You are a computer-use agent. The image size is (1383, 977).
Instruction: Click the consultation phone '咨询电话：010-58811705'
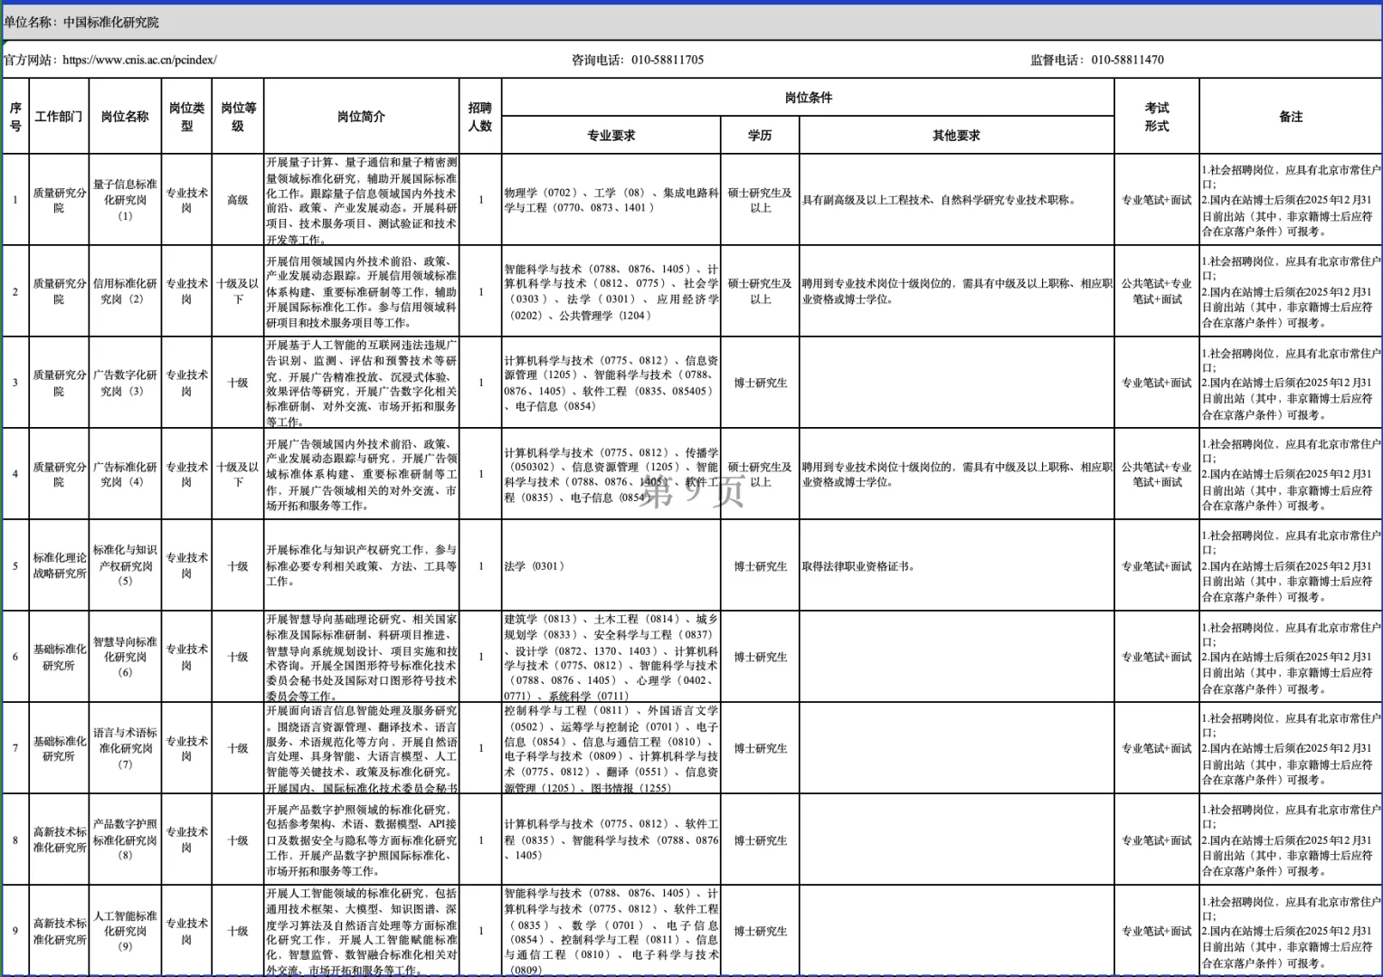click(x=638, y=60)
